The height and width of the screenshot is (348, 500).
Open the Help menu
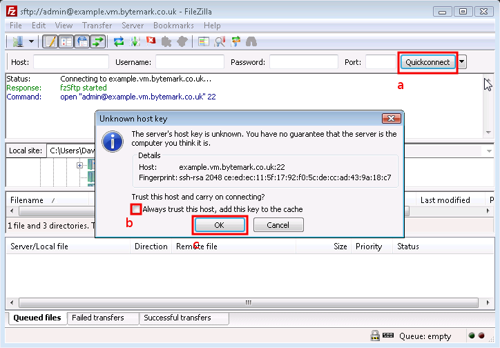tap(212, 25)
